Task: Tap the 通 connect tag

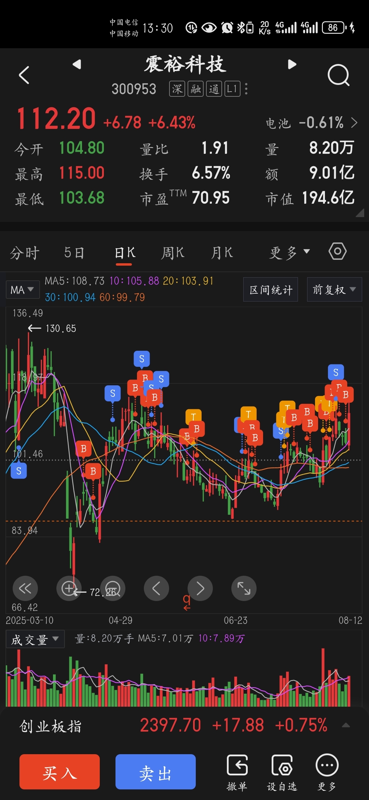Action: coord(214,89)
